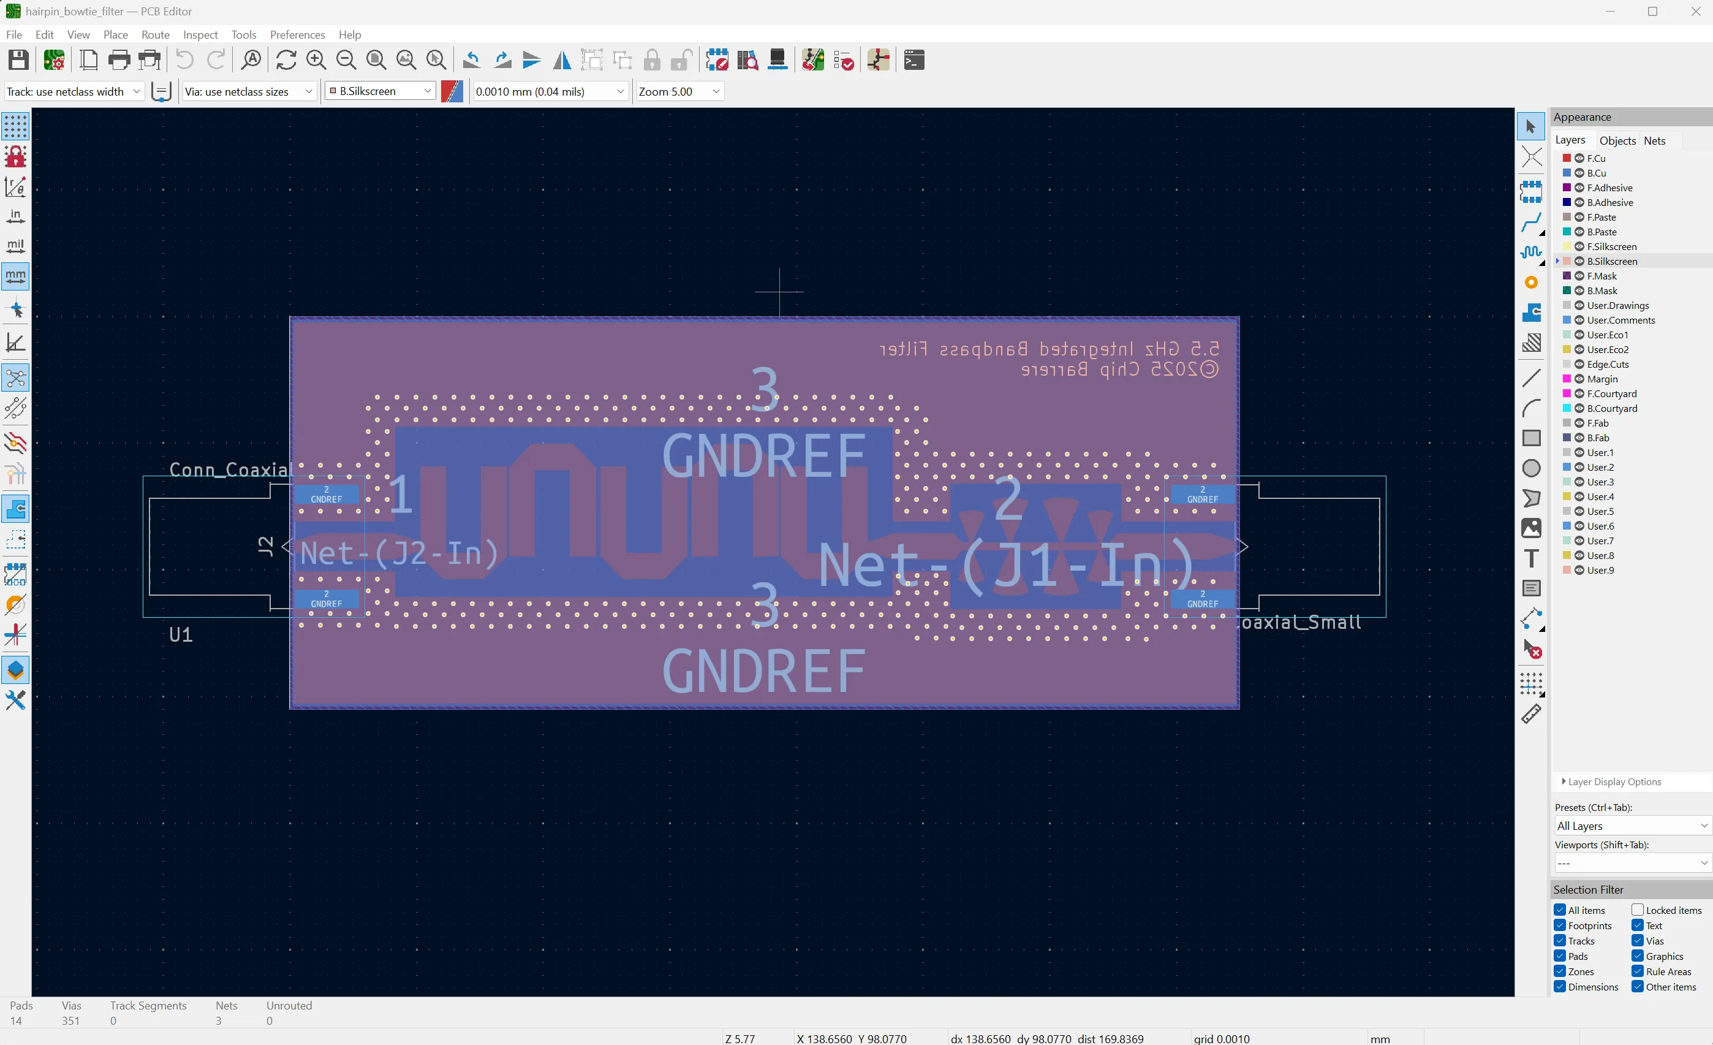The height and width of the screenshot is (1045, 1713).
Task: Toggle B.Cu layer visibility eye
Action: (x=1579, y=173)
